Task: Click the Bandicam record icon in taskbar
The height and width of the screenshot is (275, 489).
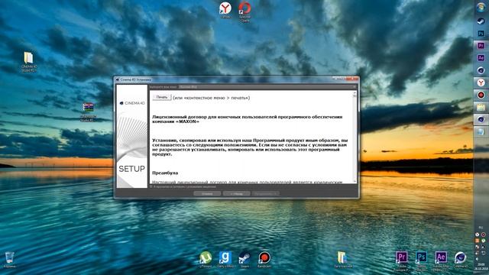Action: [x=481, y=95]
